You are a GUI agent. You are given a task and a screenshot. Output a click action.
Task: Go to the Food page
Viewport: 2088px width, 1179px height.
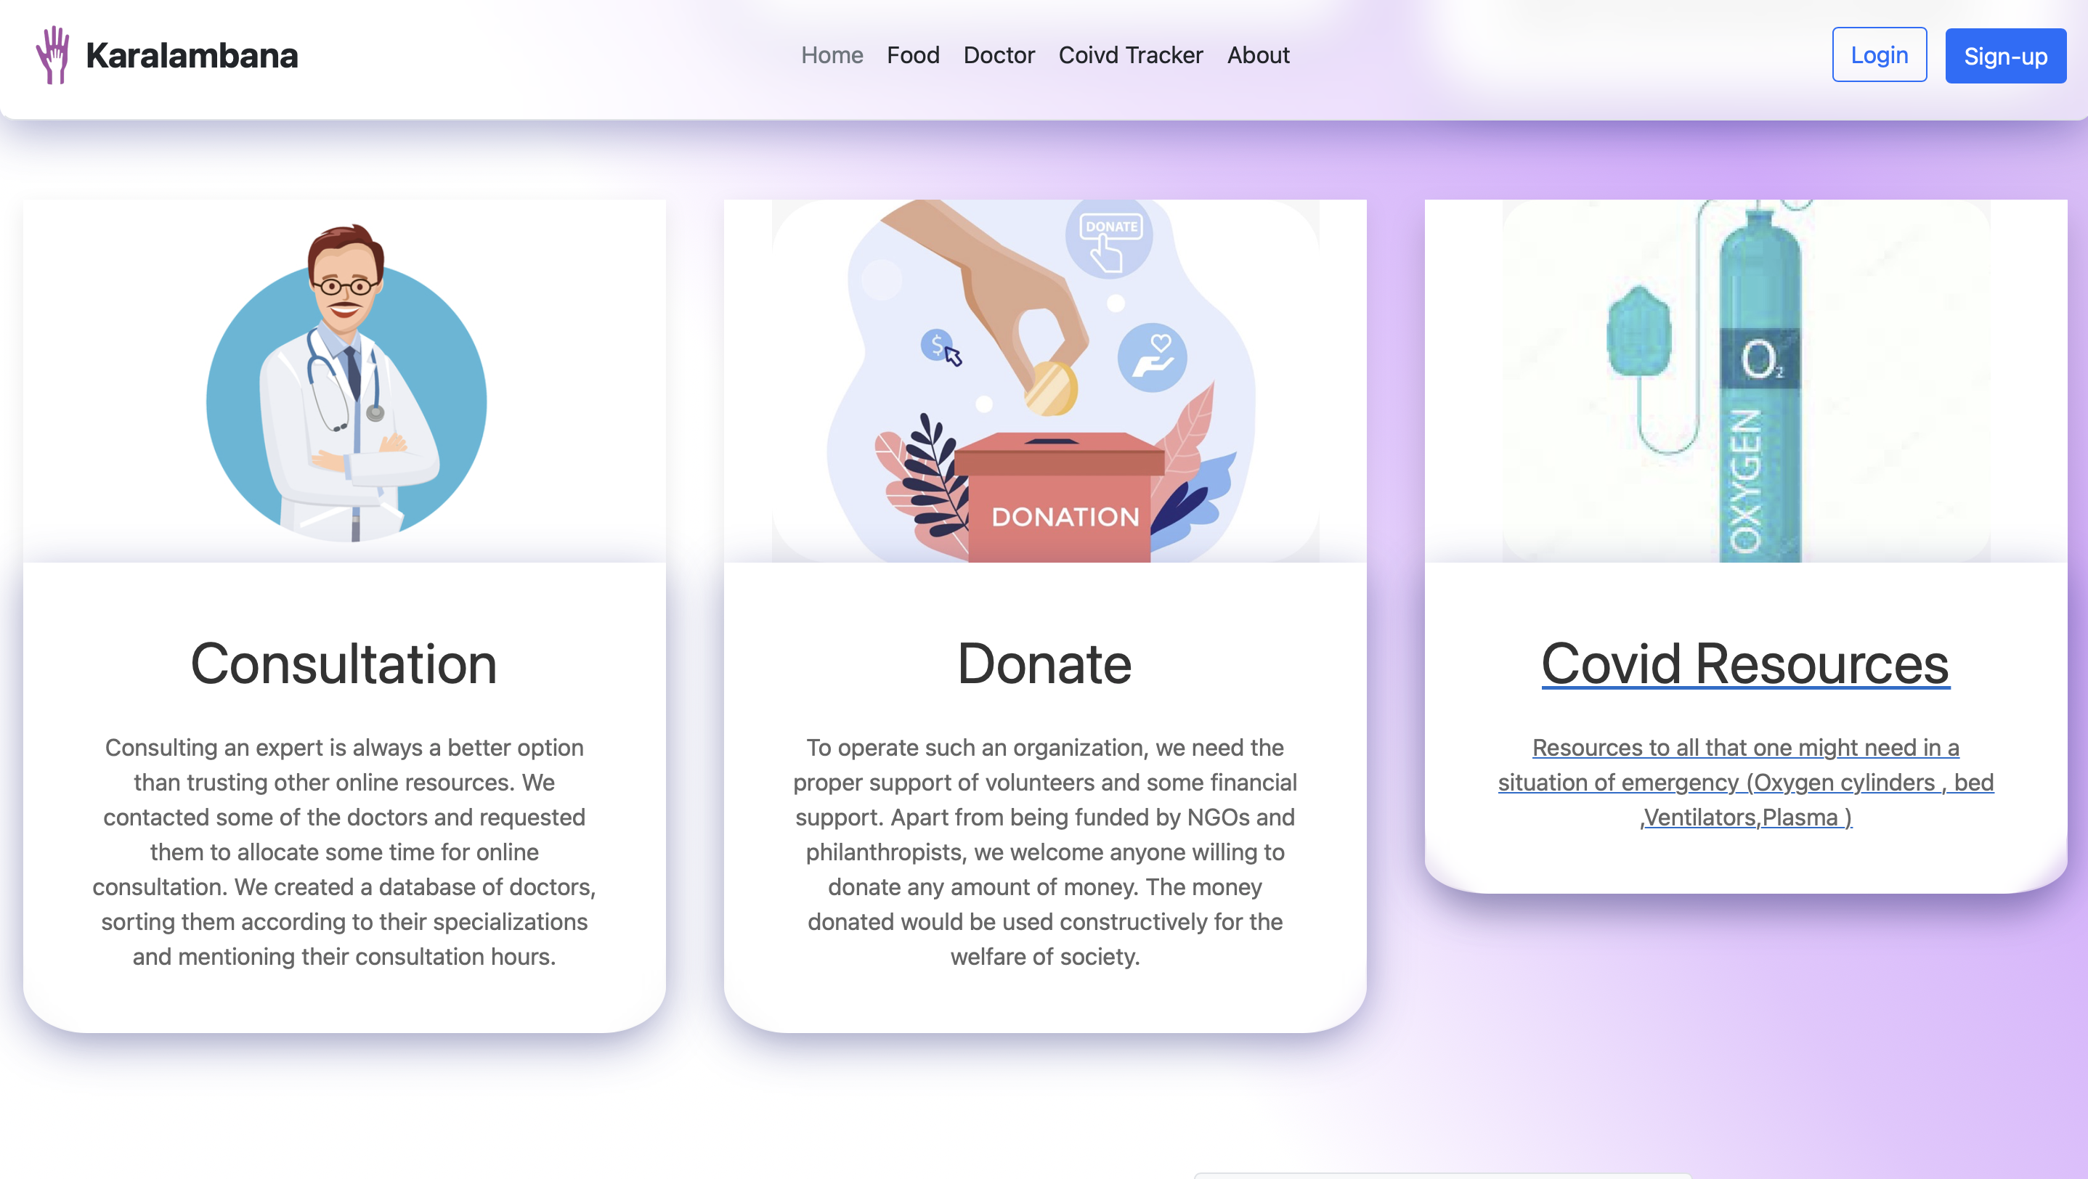point(913,55)
